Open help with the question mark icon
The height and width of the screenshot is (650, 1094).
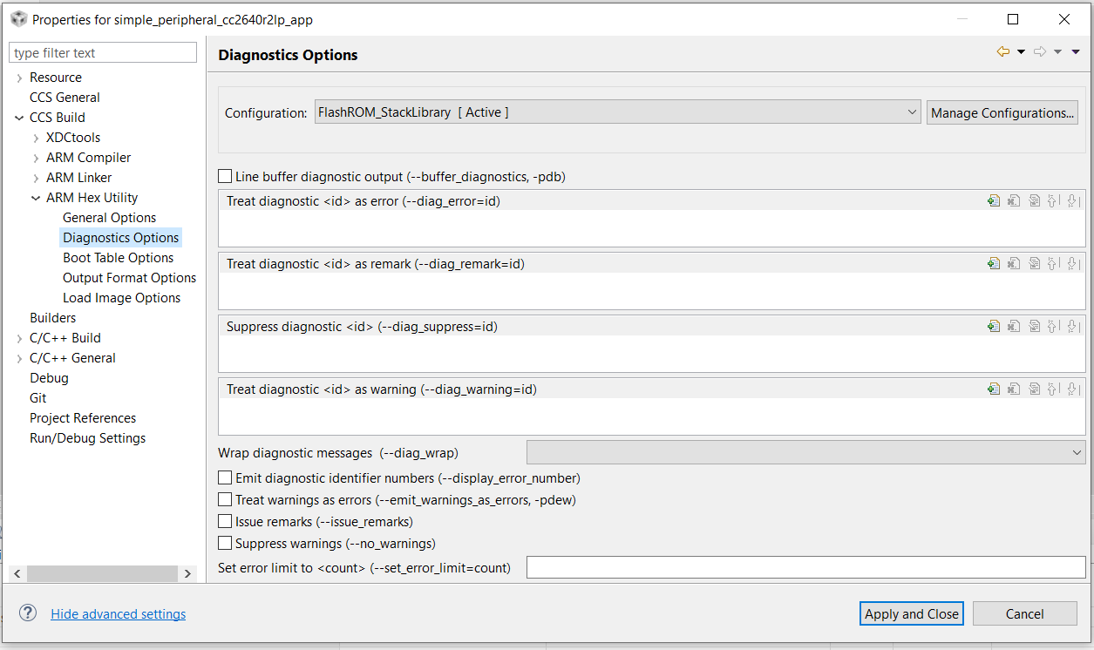coord(28,613)
